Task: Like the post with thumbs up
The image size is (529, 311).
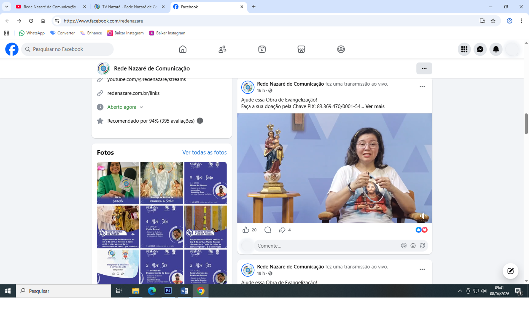Action: click(x=246, y=230)
